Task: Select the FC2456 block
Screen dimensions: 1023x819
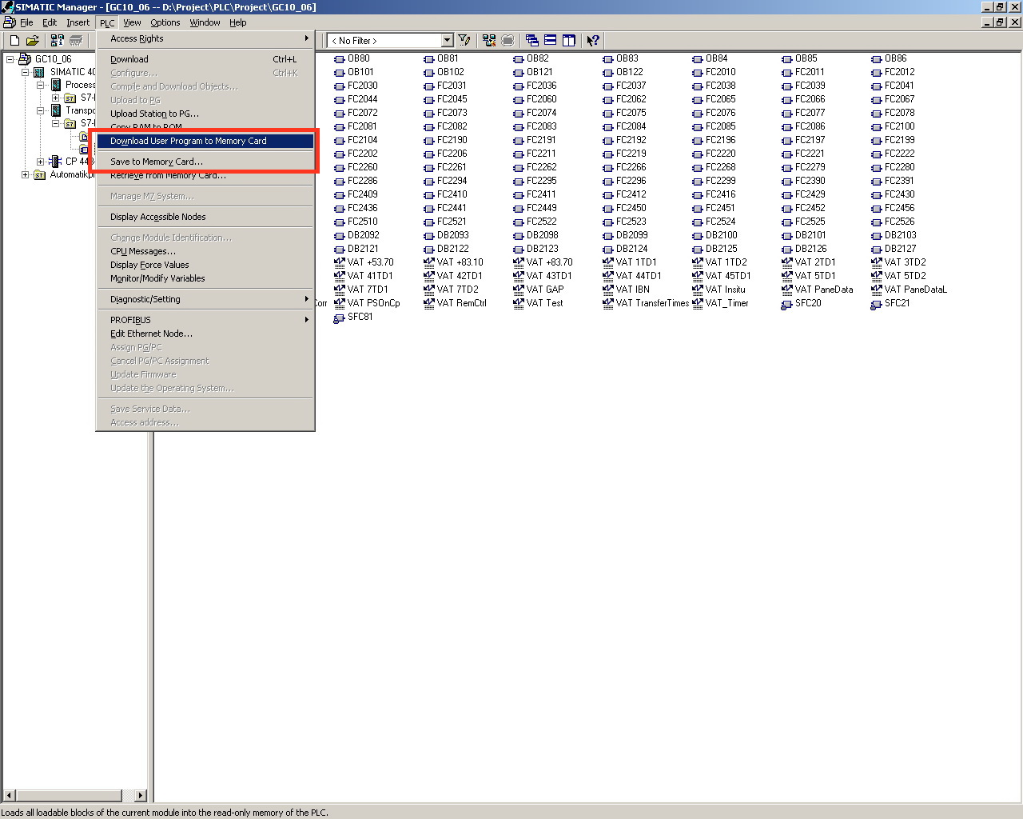Action: (x=893, y=208)
